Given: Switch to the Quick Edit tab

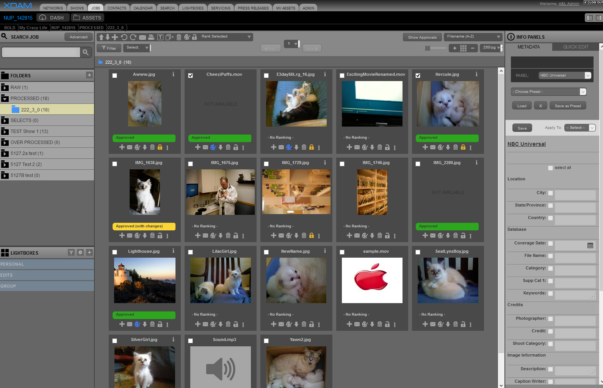Looking at the screenshot, I should click(x=575, y=47).
